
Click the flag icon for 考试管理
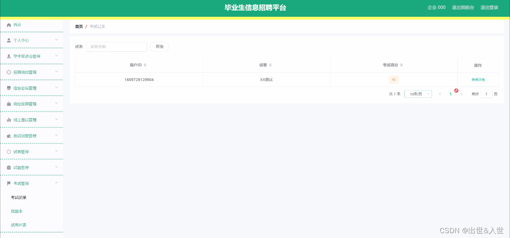(x=9, y=183)
